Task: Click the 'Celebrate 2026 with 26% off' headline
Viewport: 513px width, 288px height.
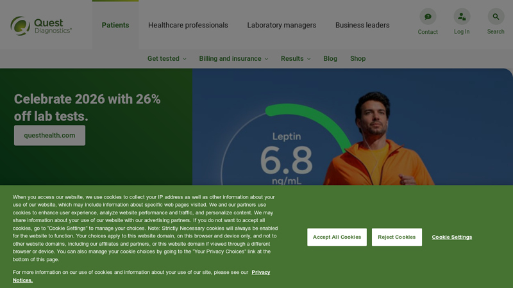Action: click(87, 108)
